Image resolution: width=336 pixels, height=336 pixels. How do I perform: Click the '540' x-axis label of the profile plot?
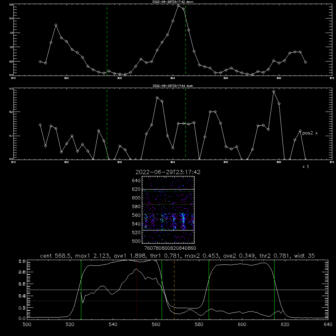pos(113,325)
